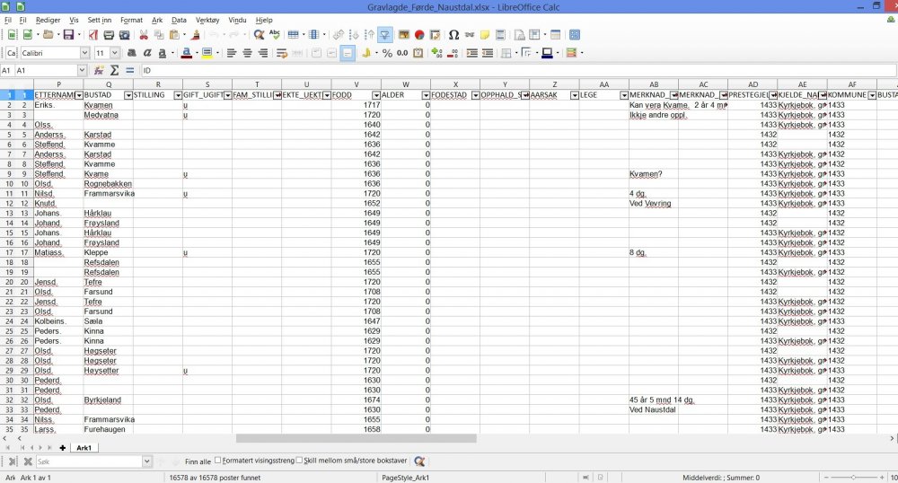
Task: Click the Finn alle button
Action: point(198,461)
